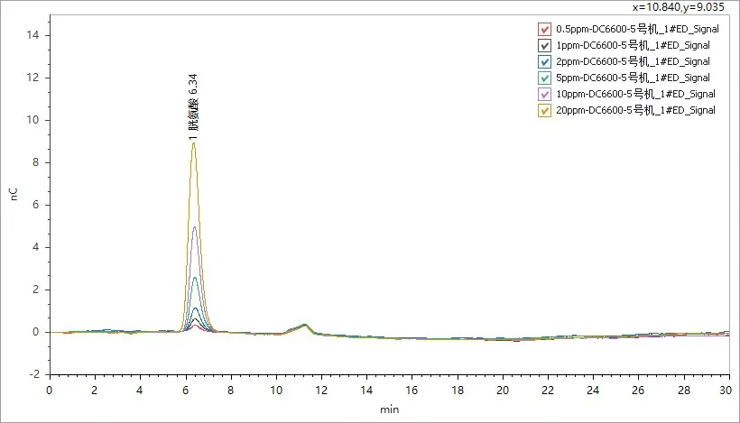Toggle the 10ppm-DC6600 purple checkbox
This screenshot has width=740, height=423.
tap(544, 94)
